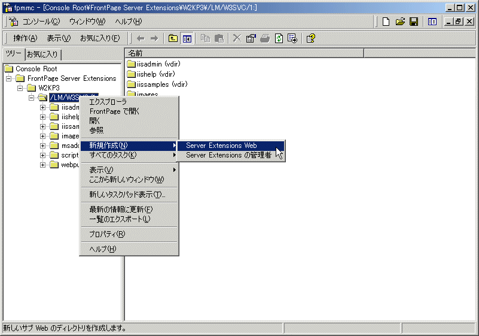The height and width of the screenshot is (336, 479).
Task: Collapse the FrontPage Server Extensions node
Action: tap(9, 78)
